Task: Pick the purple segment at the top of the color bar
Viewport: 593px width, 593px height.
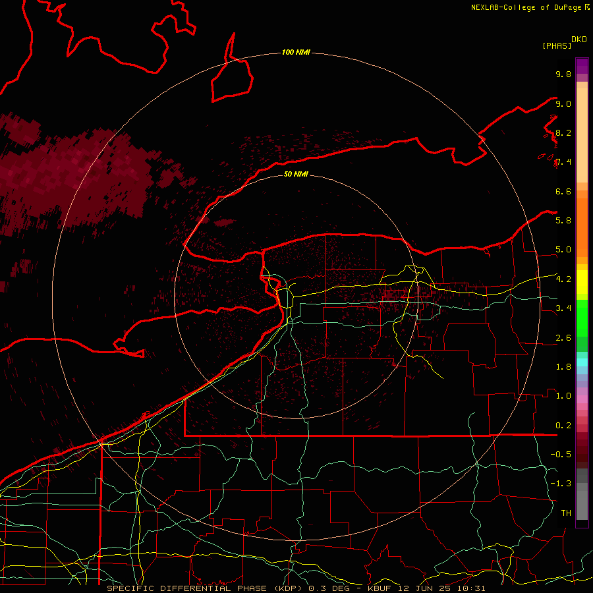Action: [582, 66]
